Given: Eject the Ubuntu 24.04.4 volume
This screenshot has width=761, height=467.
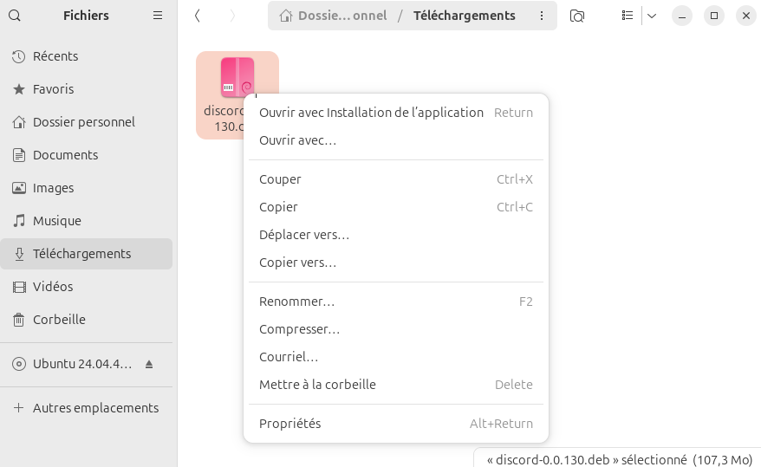Looking at the screenshot, I should point(149,364).
